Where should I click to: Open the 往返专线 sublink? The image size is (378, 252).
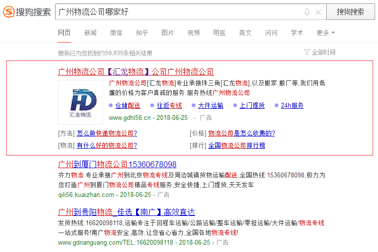(169, 105)
